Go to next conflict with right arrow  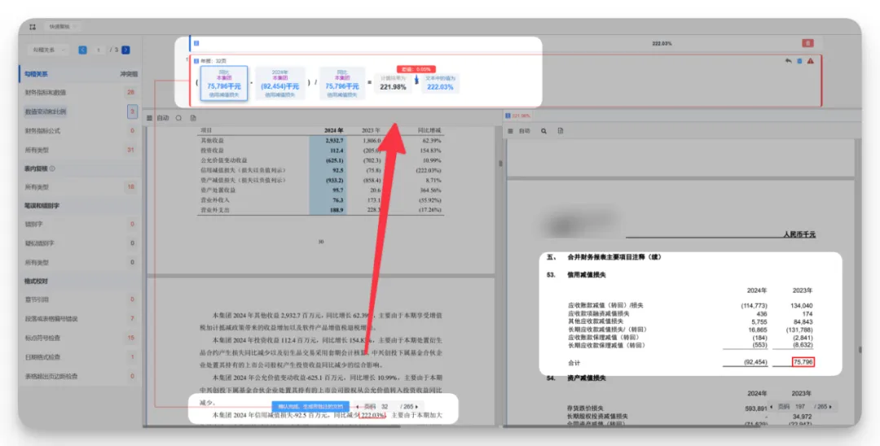(126, 50)
